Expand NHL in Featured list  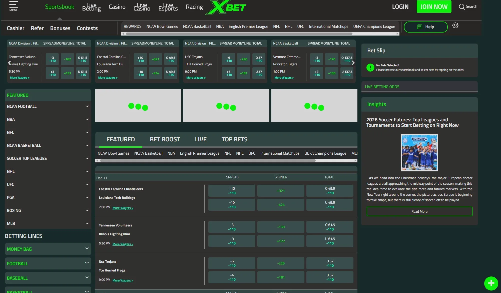[x=48, y=171]
